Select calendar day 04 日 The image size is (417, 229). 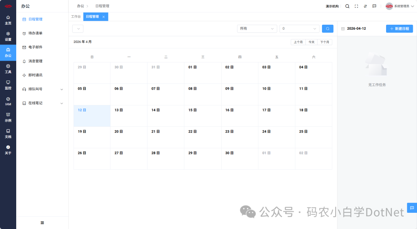click(x=314, y=73)
